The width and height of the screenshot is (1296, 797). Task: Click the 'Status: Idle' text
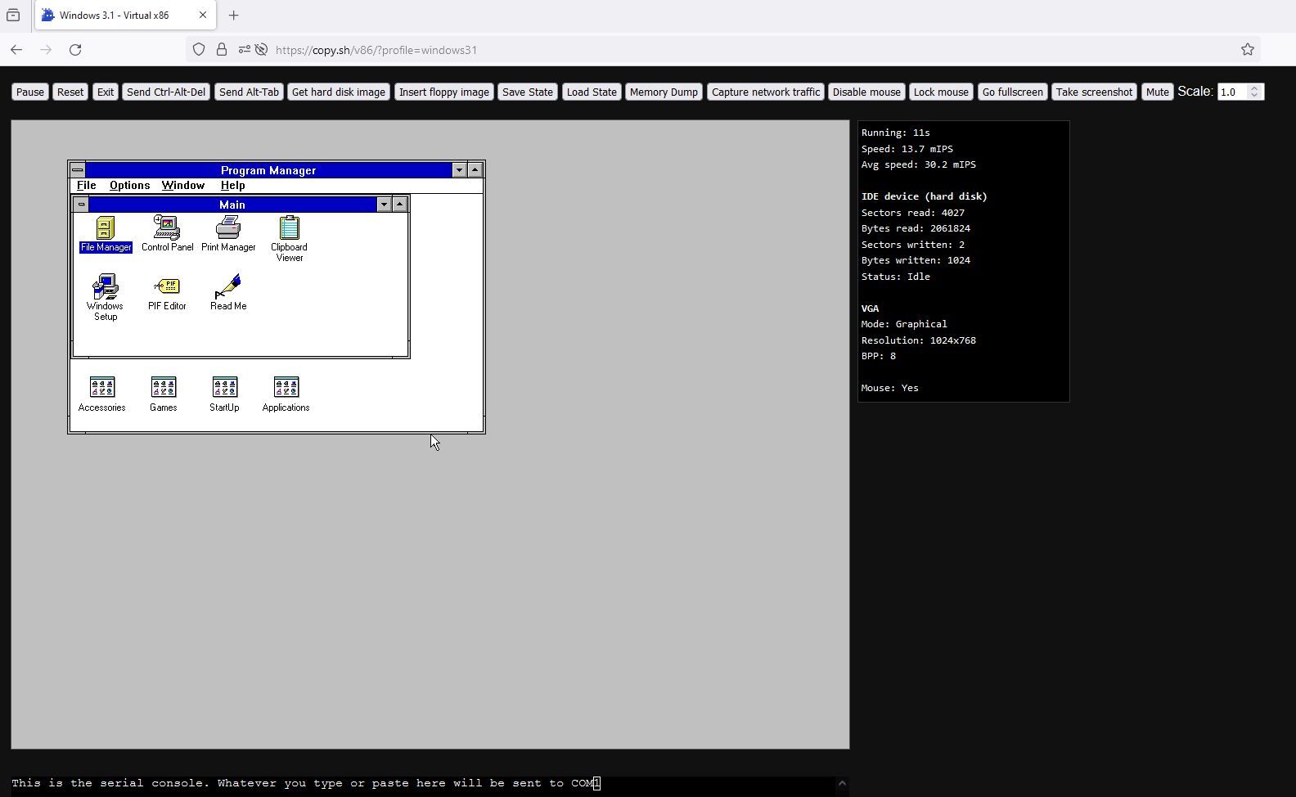click(895, 277)
